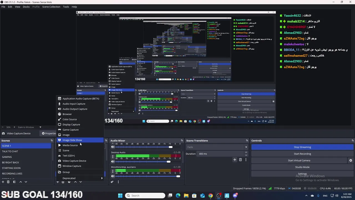Remove selected source with the Sources trash icon

[63, 182]
